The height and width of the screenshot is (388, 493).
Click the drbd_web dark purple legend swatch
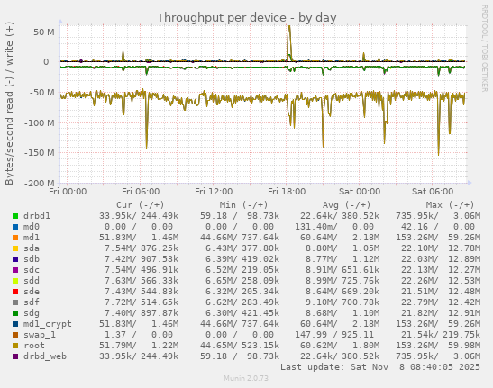click(x=15, y=356)
